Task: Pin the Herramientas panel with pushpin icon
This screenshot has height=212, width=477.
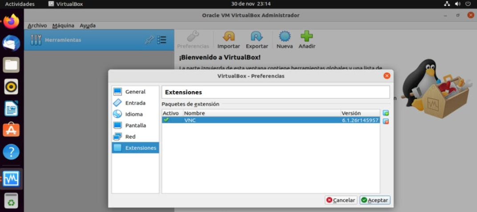Action: pos(149,40)
